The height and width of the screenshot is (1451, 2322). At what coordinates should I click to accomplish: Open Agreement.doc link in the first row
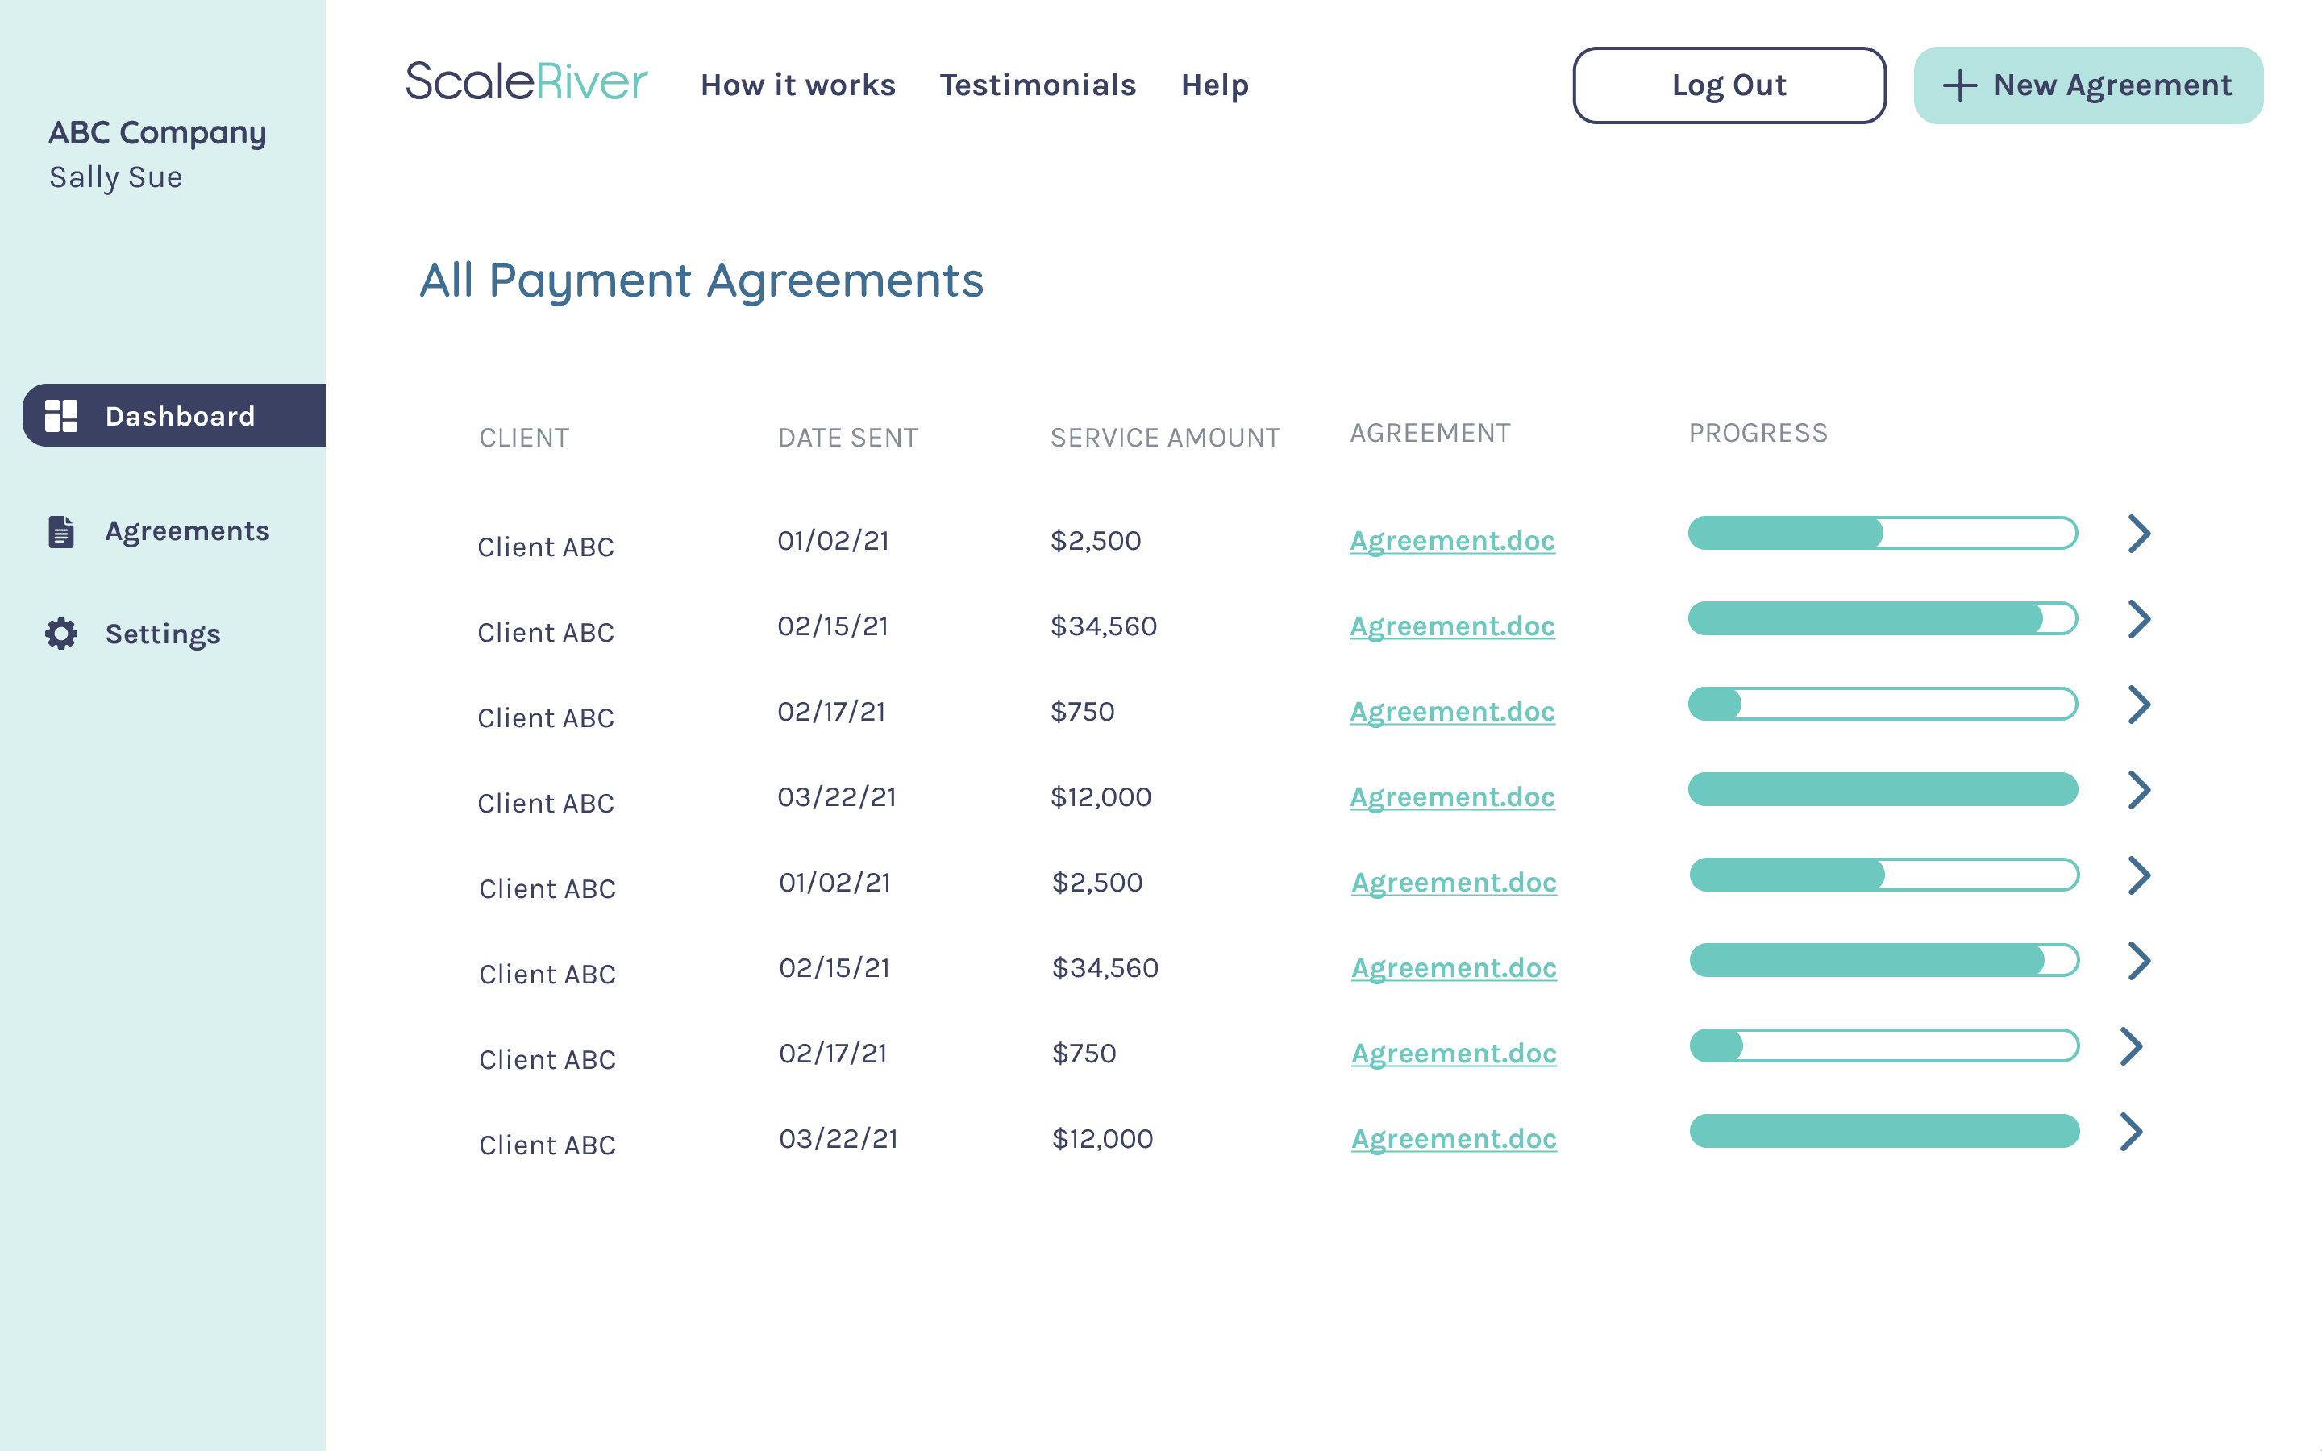pyautogui.click(x=1452, y=540)
